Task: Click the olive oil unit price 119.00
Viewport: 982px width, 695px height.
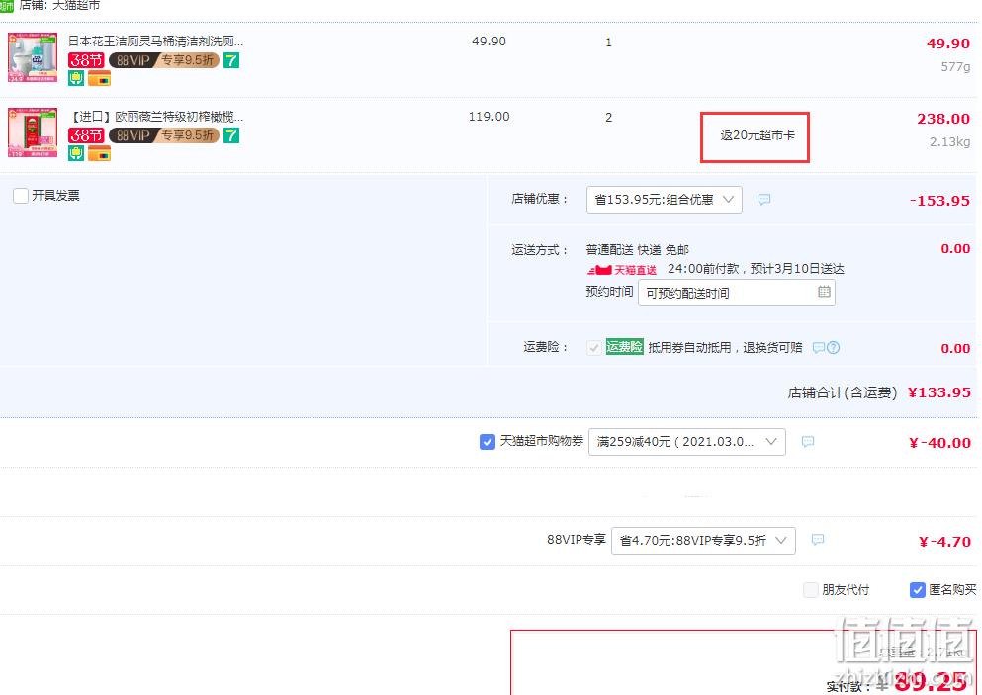Action: pyautogui.click(x=490, y=117)
